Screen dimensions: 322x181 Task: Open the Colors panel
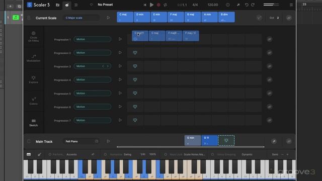(x=34, y=101)
